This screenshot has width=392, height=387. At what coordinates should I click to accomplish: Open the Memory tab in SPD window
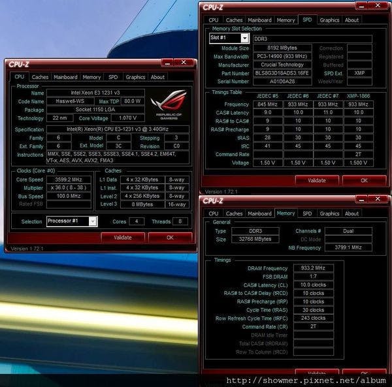point(286,20)
